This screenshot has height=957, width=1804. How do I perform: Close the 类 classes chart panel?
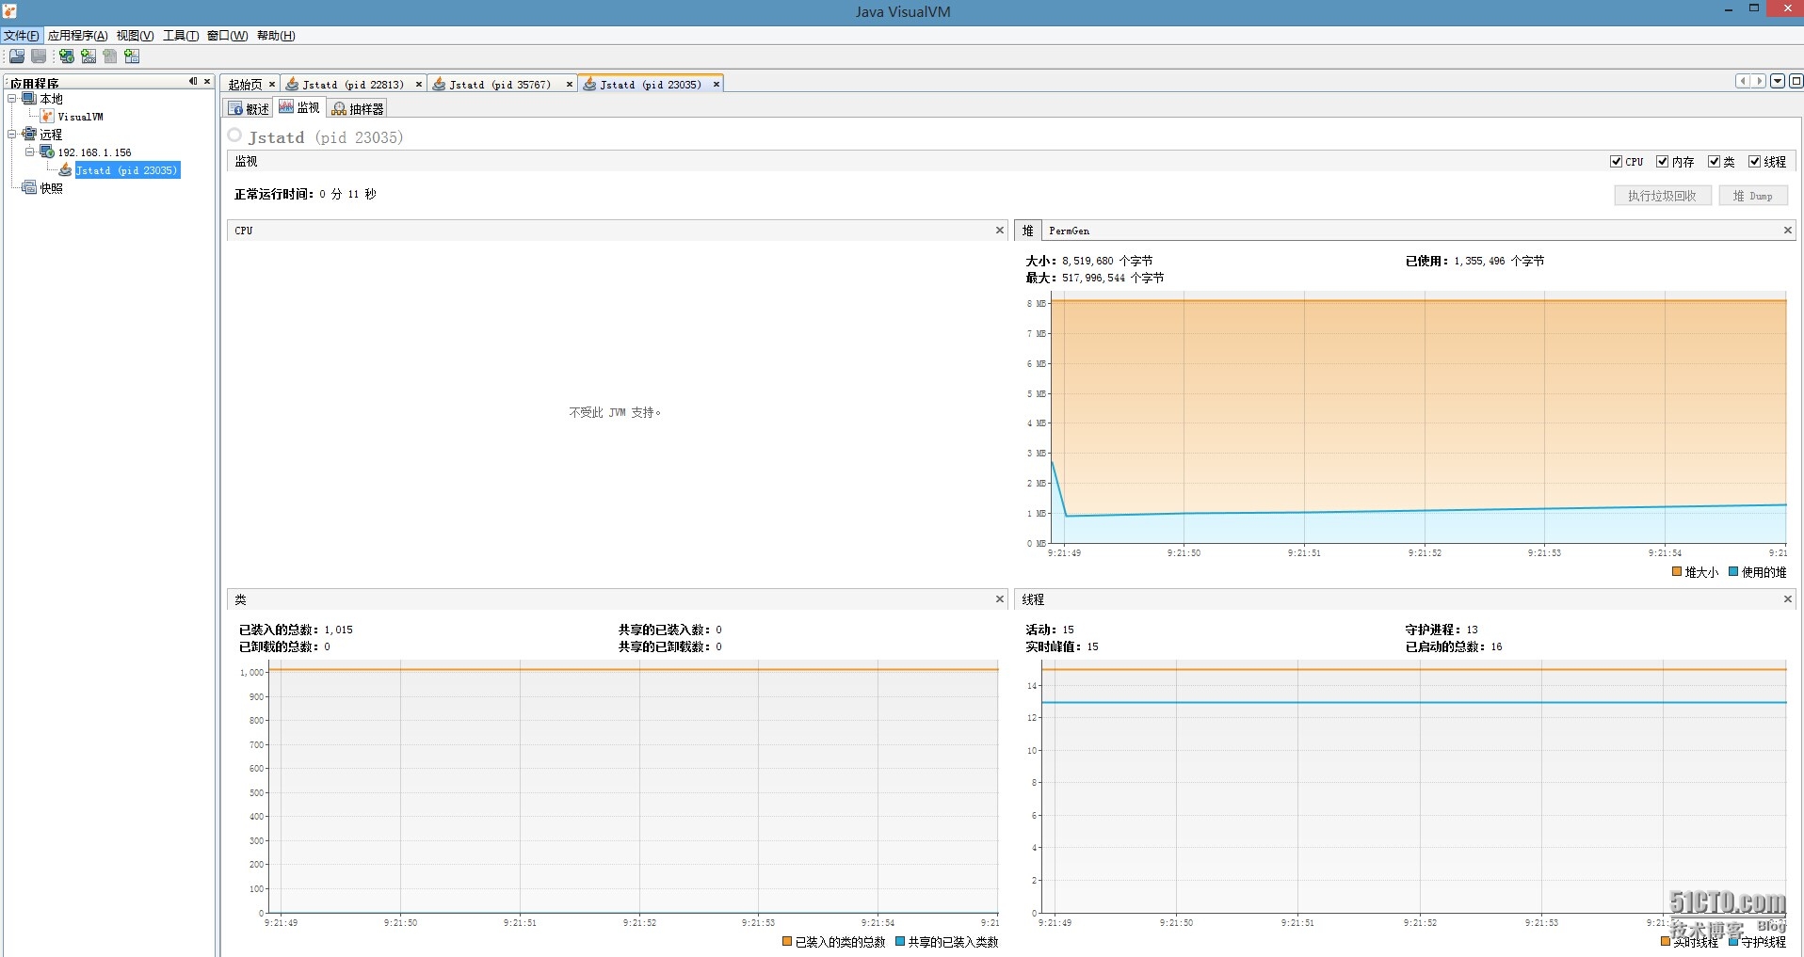click(x=1000, y=599)
